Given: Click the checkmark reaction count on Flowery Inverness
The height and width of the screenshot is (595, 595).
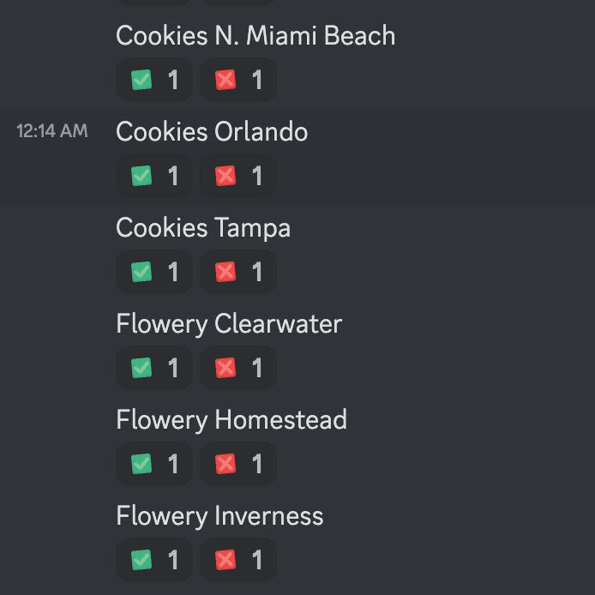Looking at the screenshot, I should coord(173,560).
